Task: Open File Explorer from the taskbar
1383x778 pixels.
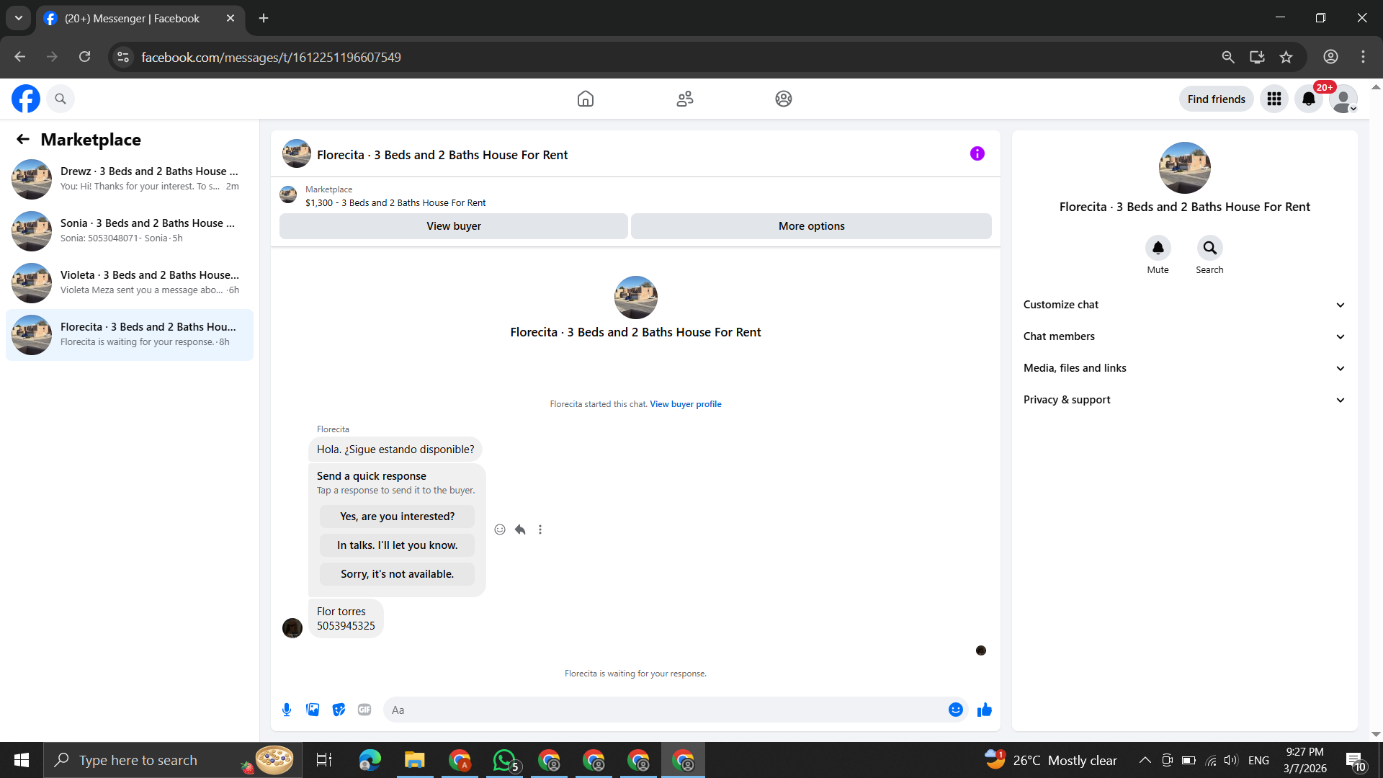Action: click(414, 760)
